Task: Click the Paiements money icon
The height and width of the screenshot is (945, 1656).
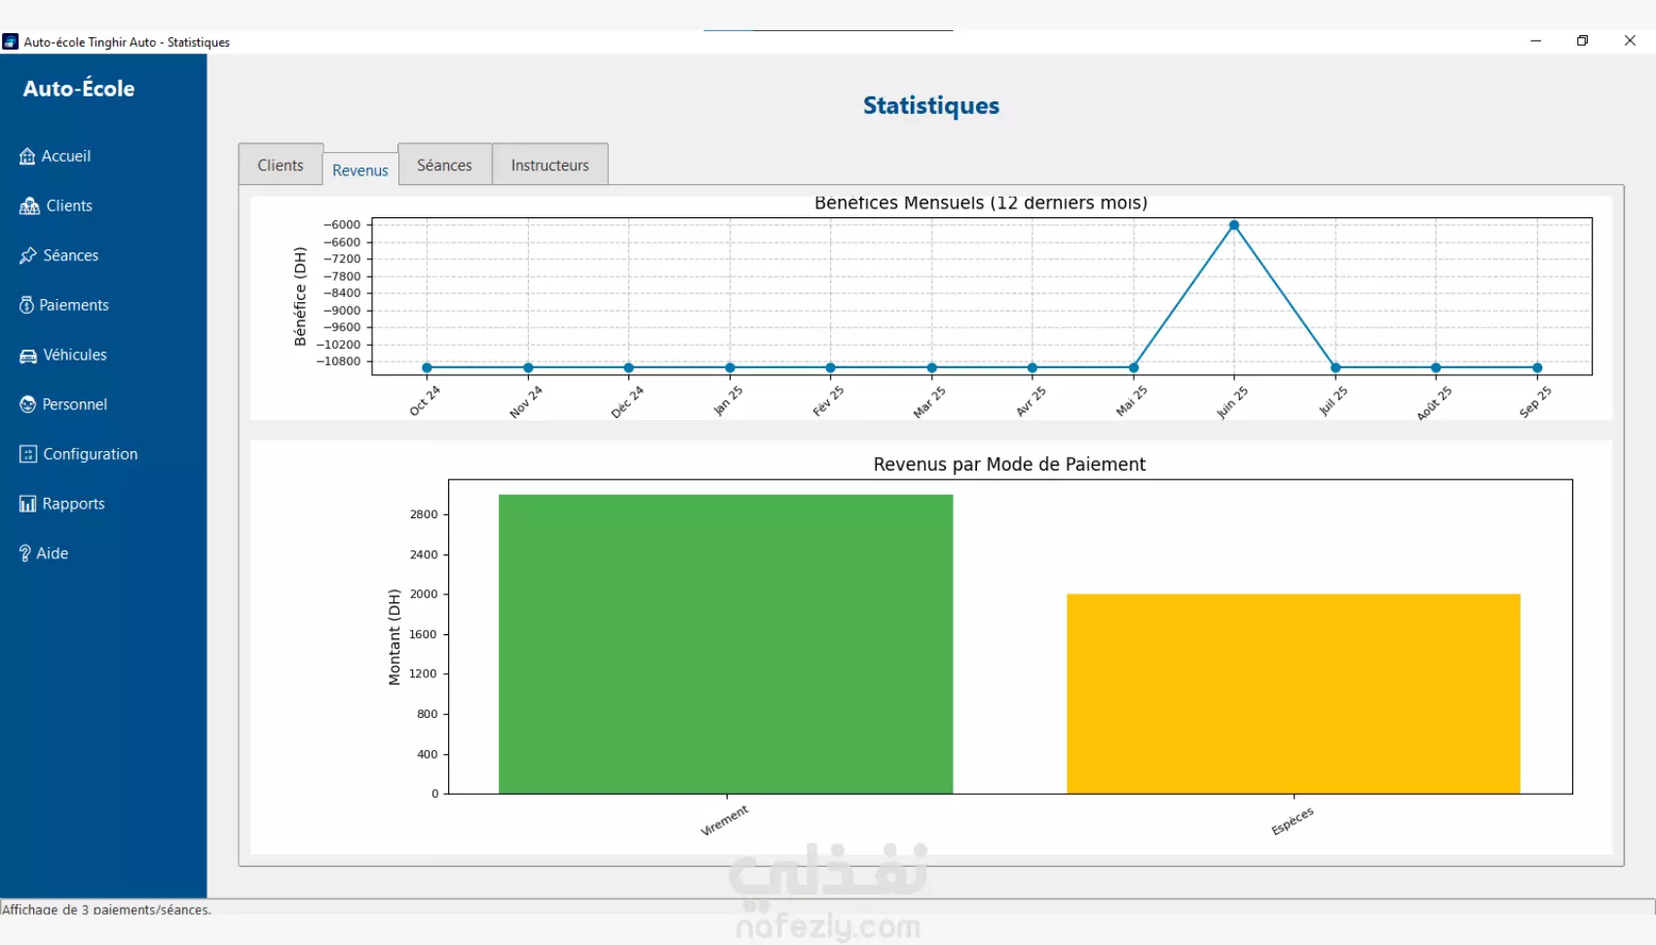Action: click(x=26, y=305)
